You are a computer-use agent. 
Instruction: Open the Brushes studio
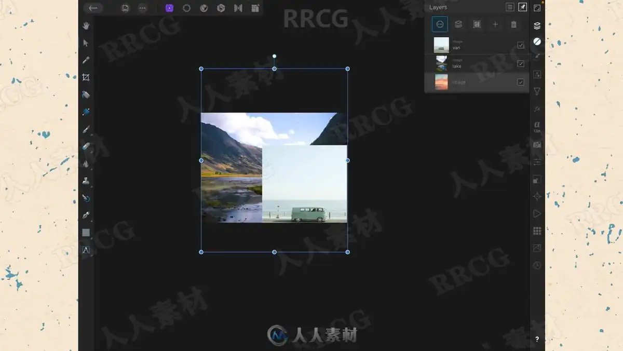tap(537, 57)
